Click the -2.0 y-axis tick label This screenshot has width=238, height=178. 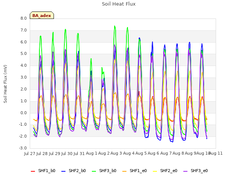pos(23,136)
